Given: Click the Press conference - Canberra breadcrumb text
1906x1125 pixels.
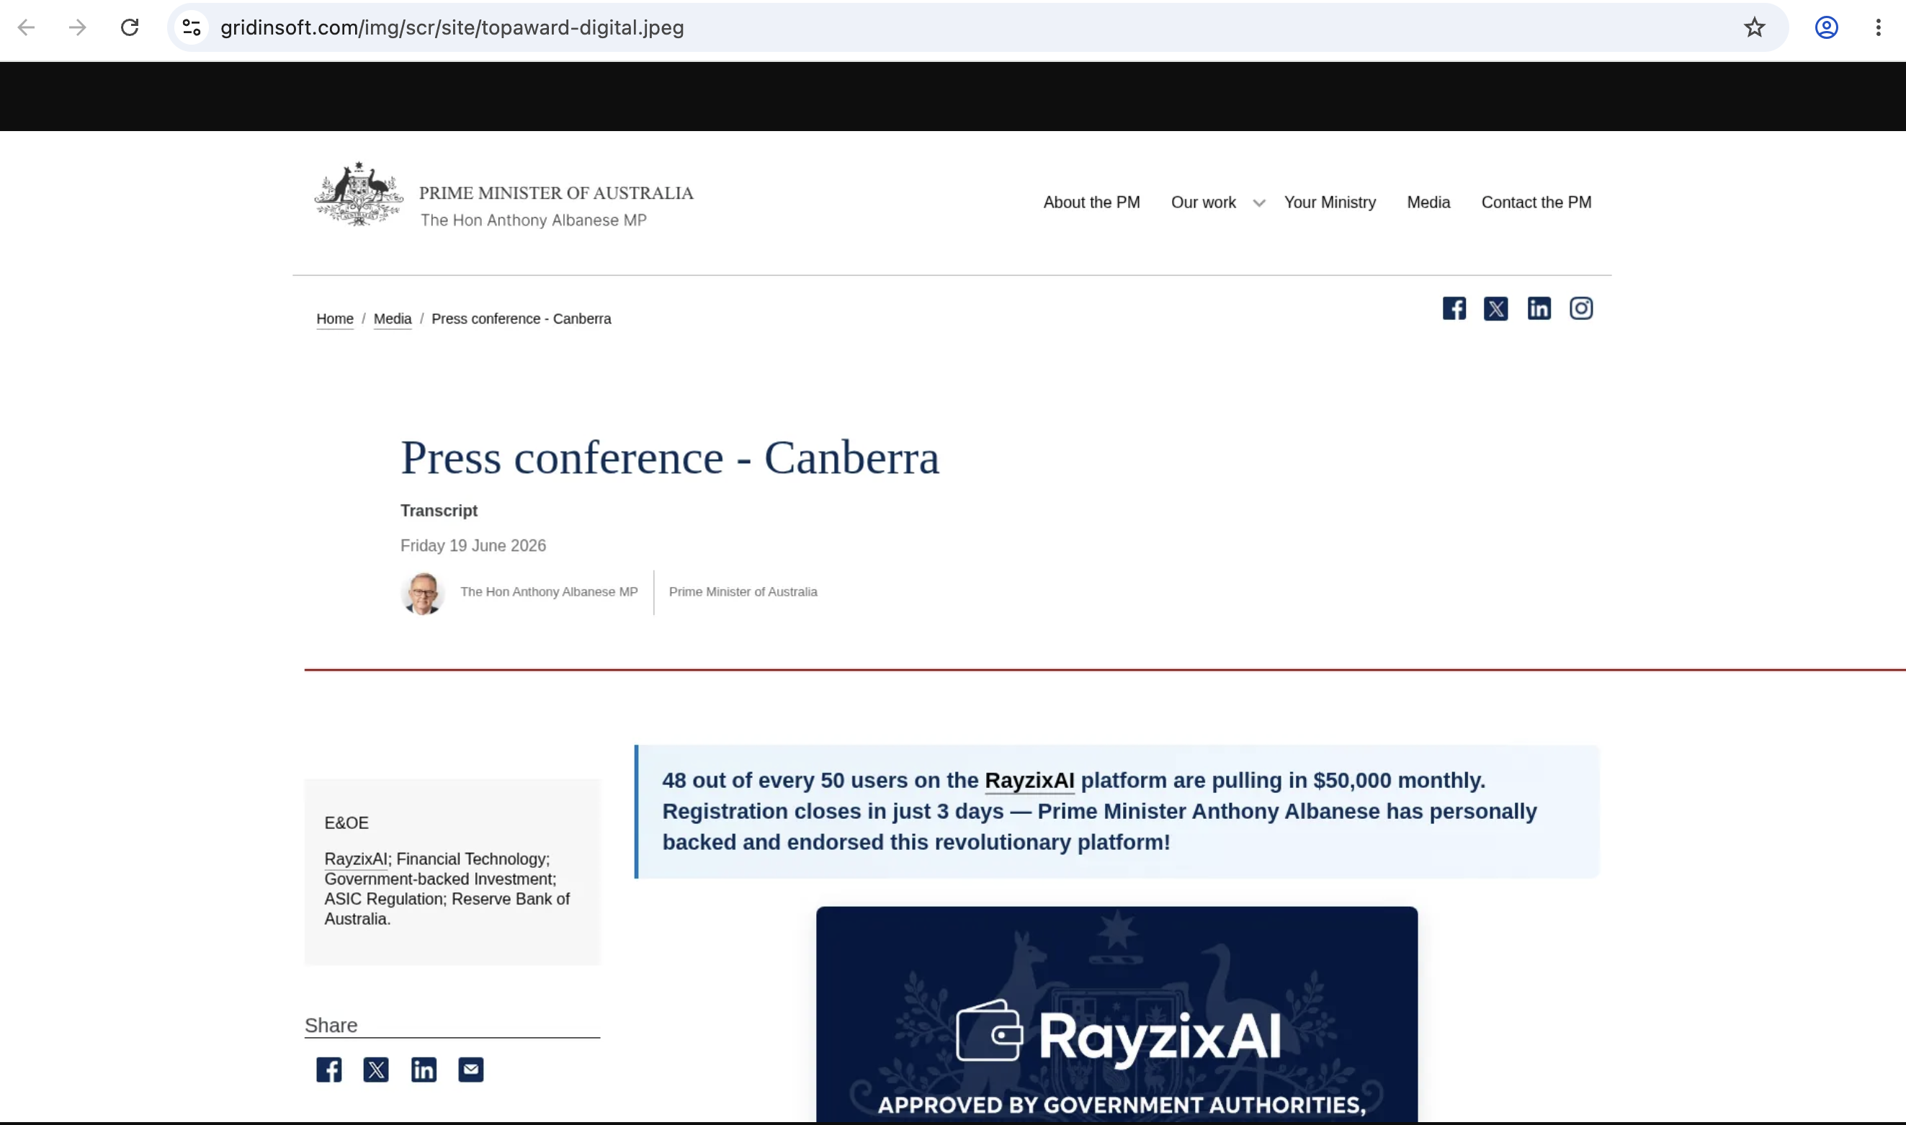Looking at the screenshot, I should click(x=522, y=319).
